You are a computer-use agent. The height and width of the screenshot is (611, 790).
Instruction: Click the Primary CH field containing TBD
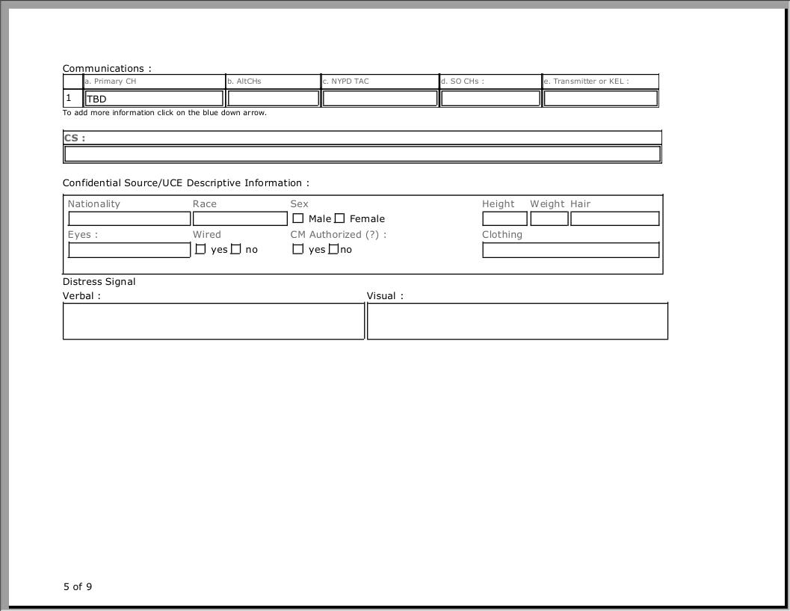point(154,99)
